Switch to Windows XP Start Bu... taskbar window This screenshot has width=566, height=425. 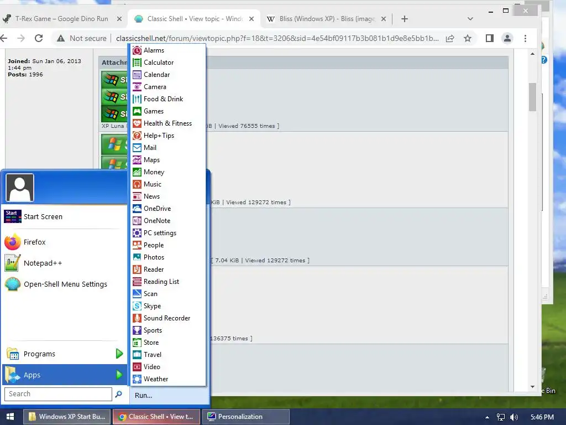pyautogui.click(x=67, y=417)
